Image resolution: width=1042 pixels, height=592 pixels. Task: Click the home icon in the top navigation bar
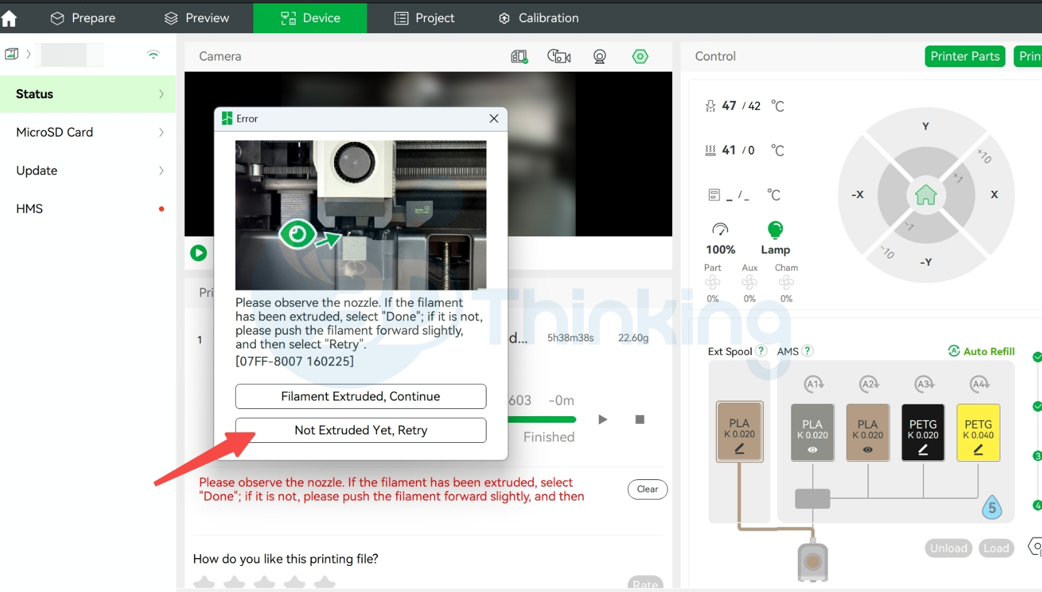pyautogui.click(x=10, y=18)
